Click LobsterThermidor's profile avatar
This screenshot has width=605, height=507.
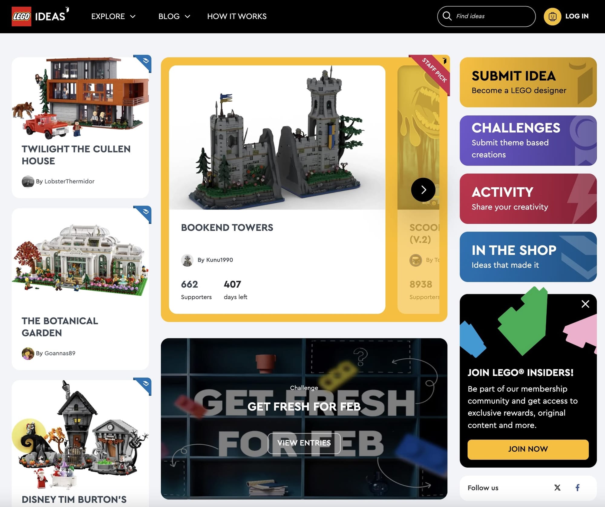point(28,182)
